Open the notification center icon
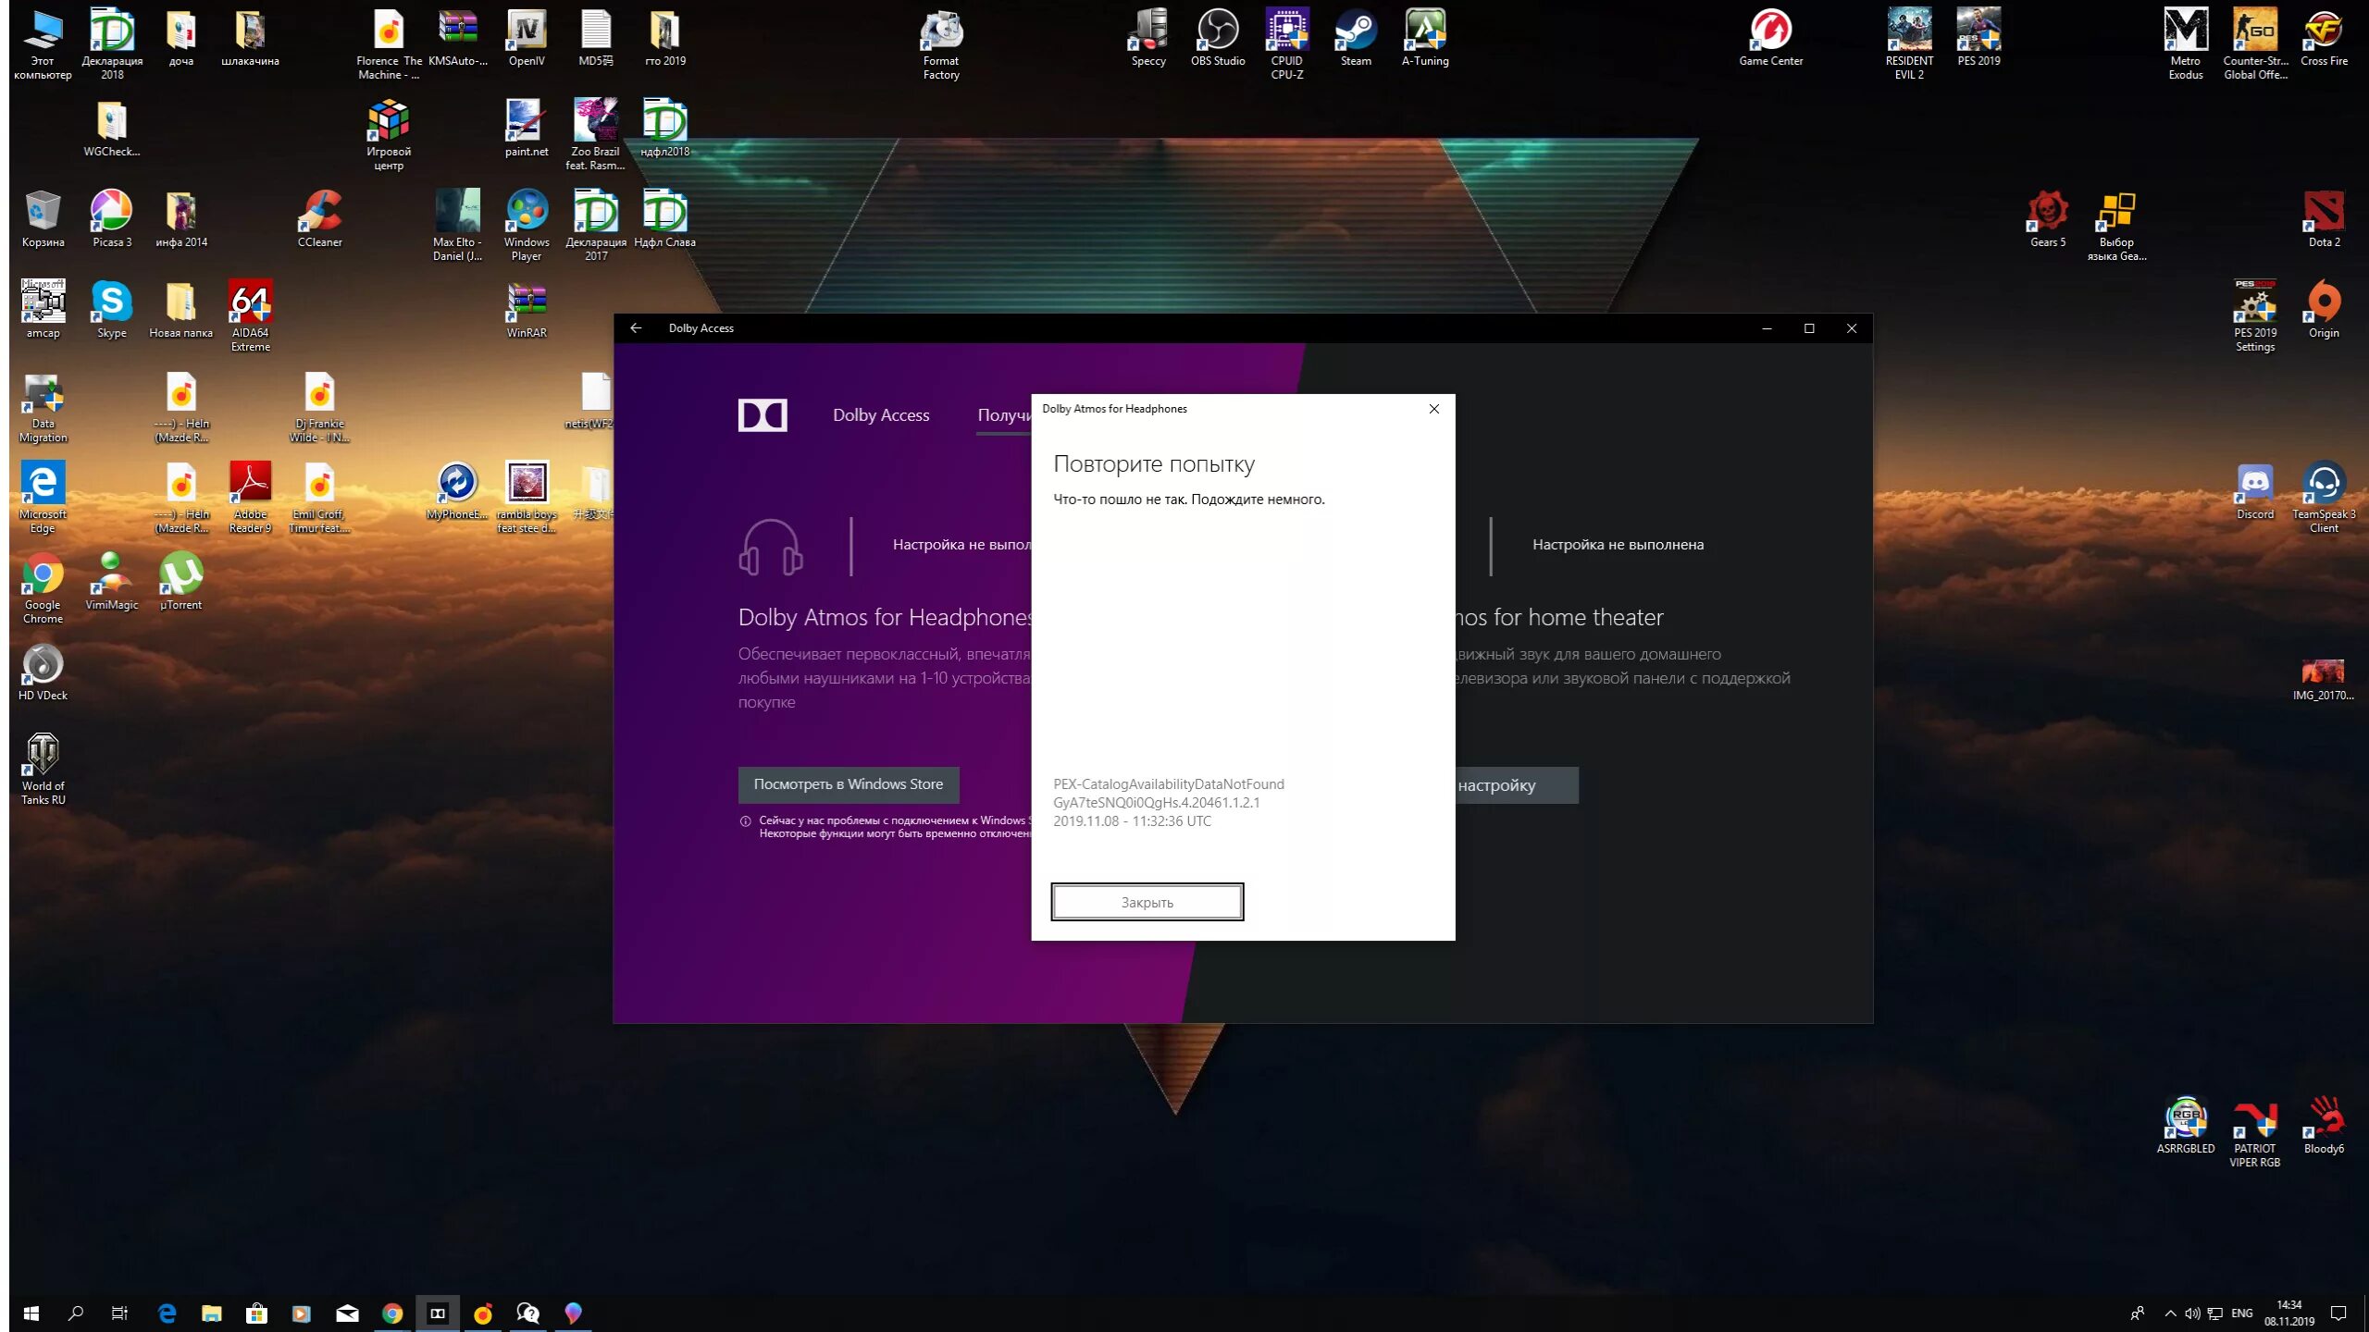Viewport: 2369px width, 1332px height. tap(2338, 1313)
